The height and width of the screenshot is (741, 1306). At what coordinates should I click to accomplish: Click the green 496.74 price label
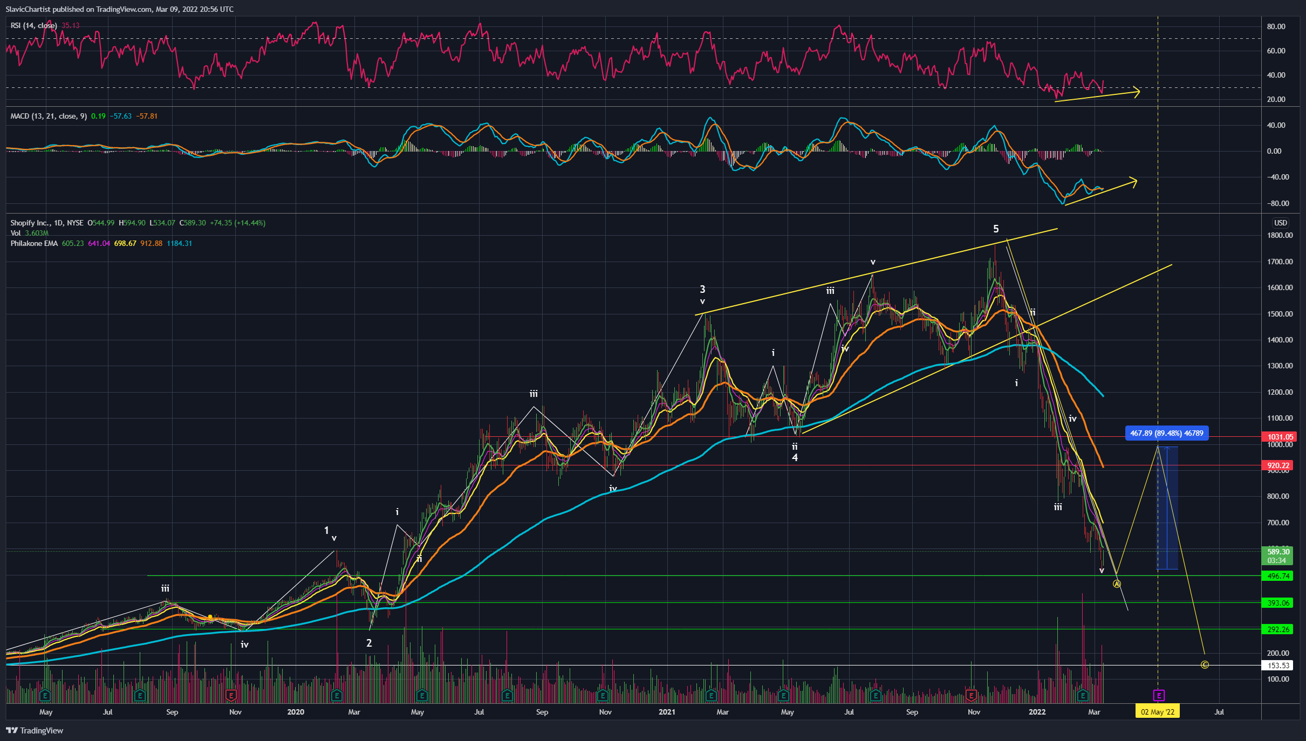click(1277, 576)
